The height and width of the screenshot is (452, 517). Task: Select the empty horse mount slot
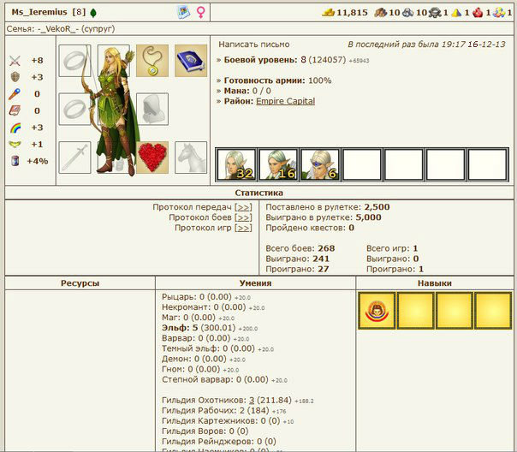coord(191,158)
